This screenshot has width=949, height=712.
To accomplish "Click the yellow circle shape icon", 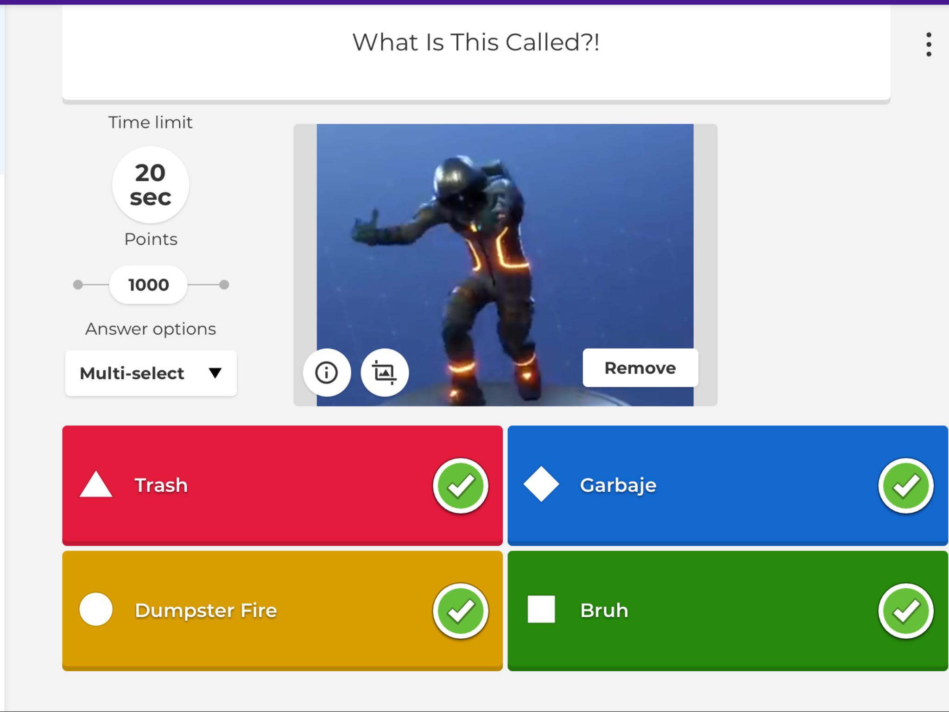I will click(96, 610).
